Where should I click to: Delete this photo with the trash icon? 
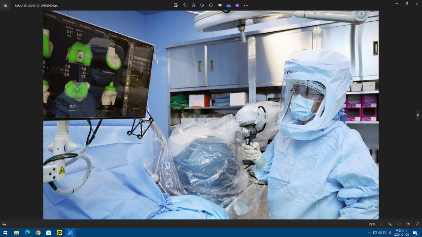coord(193,5)
